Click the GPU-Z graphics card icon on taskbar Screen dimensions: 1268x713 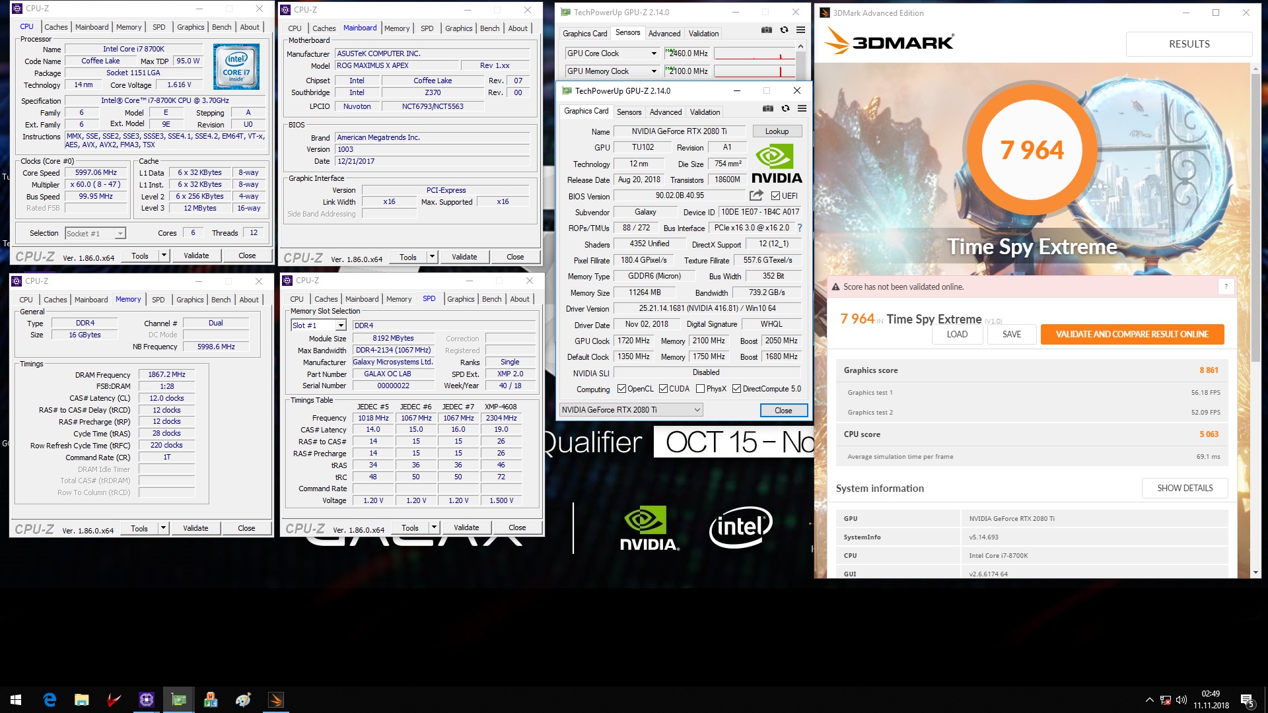click(x=179, y=700)
